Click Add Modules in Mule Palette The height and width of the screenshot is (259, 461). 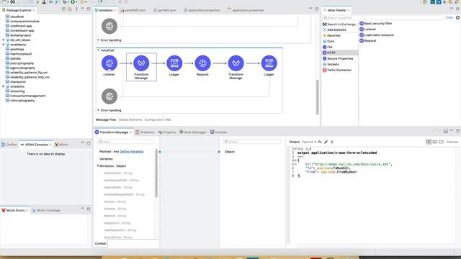(x=334, y=29)
